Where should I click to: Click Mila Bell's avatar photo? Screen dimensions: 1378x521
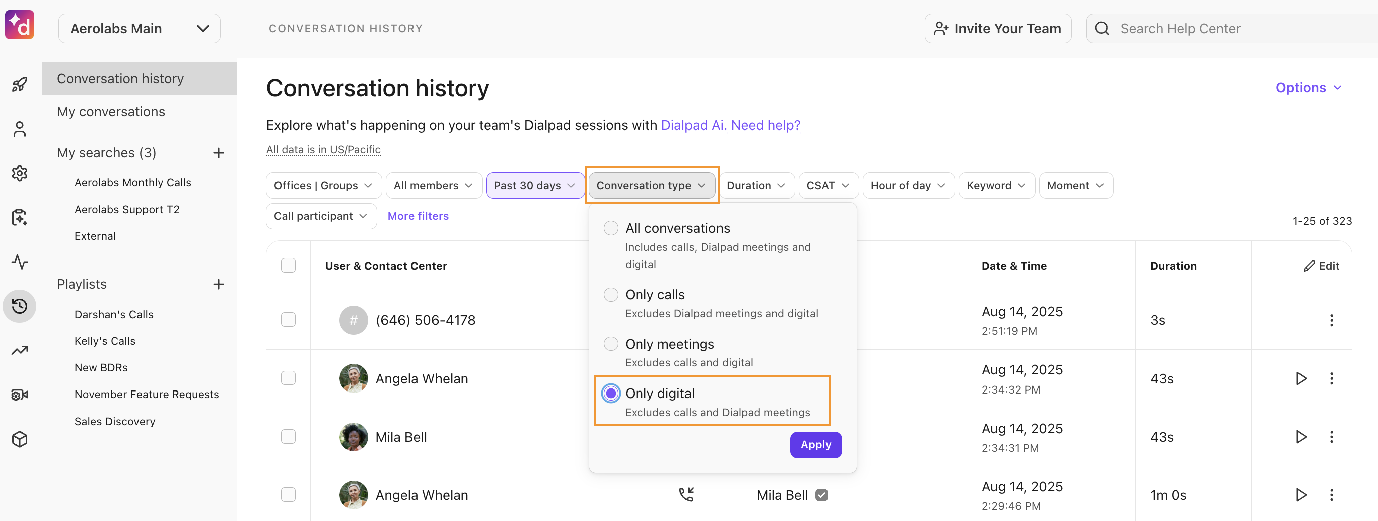tap(354, 437)
